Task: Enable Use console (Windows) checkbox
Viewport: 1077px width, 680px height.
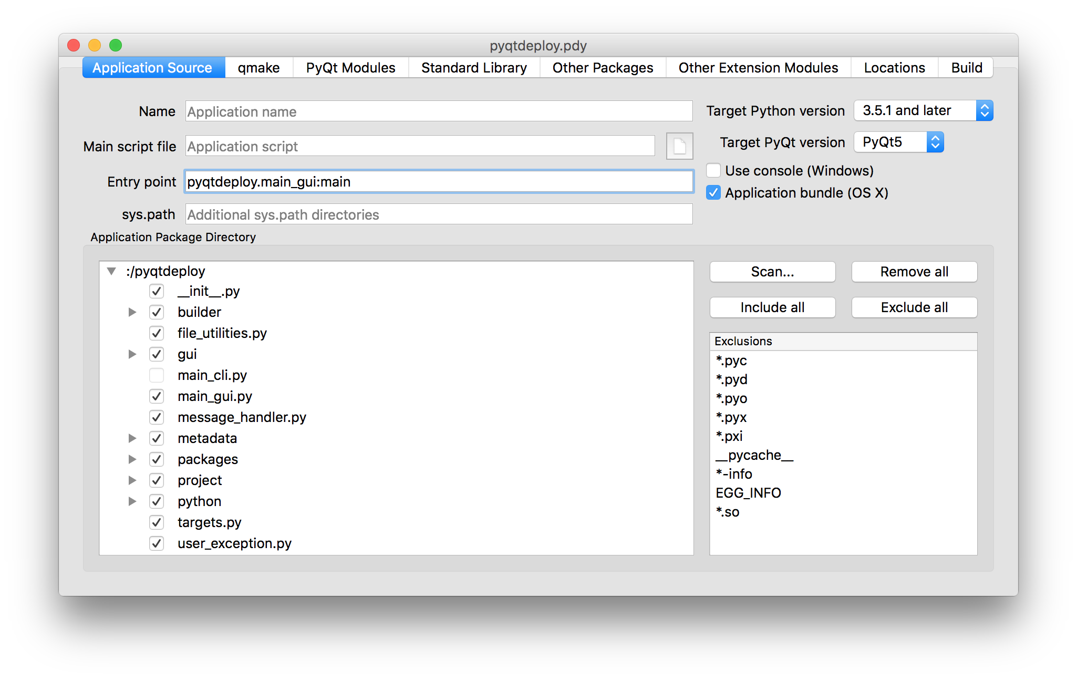Action: click(x=713, y=171)
